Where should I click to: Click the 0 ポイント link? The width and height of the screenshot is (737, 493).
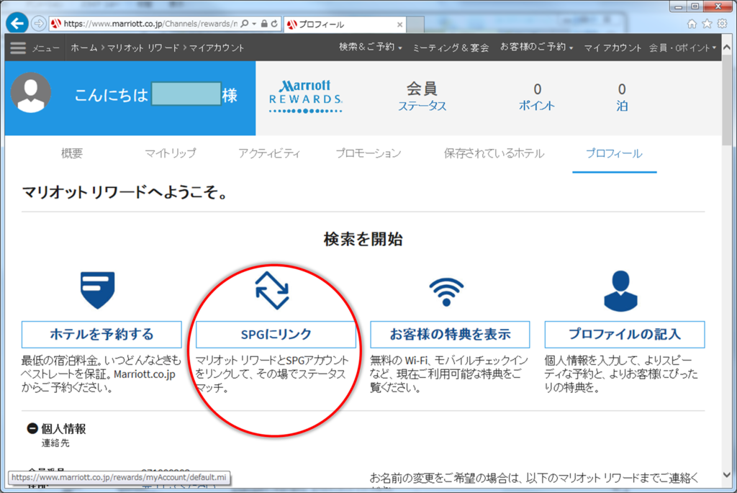(537, 97)
